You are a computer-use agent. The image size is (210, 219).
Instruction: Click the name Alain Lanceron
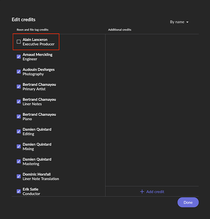tap(35, 39)
